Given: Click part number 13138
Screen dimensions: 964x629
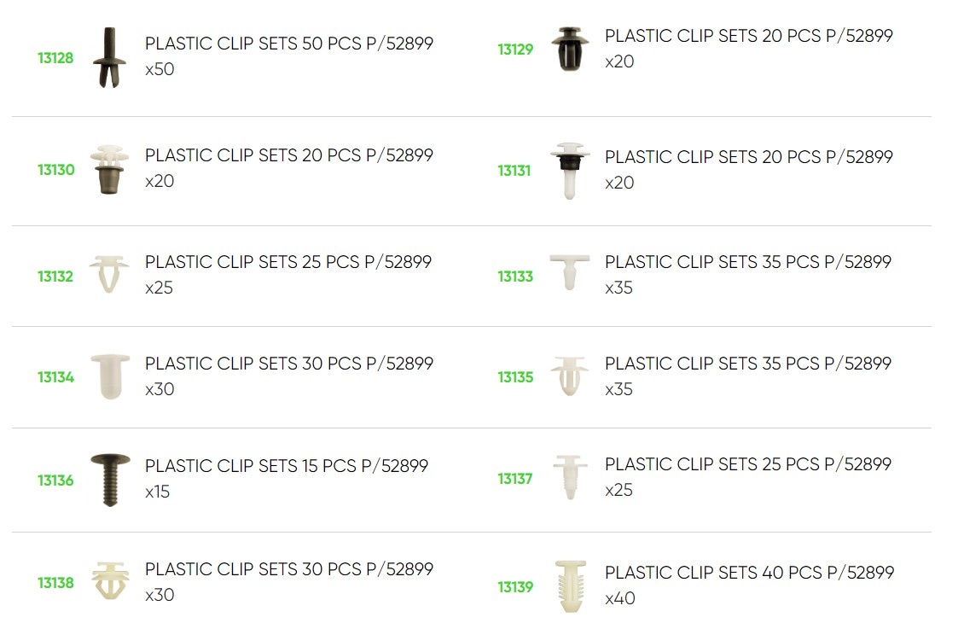Looking at the screenshot, I should [55, 583].
